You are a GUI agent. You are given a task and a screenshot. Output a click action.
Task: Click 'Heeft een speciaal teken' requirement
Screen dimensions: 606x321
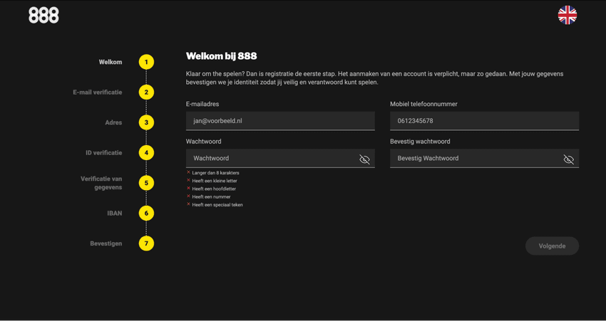tap(217, 205)
